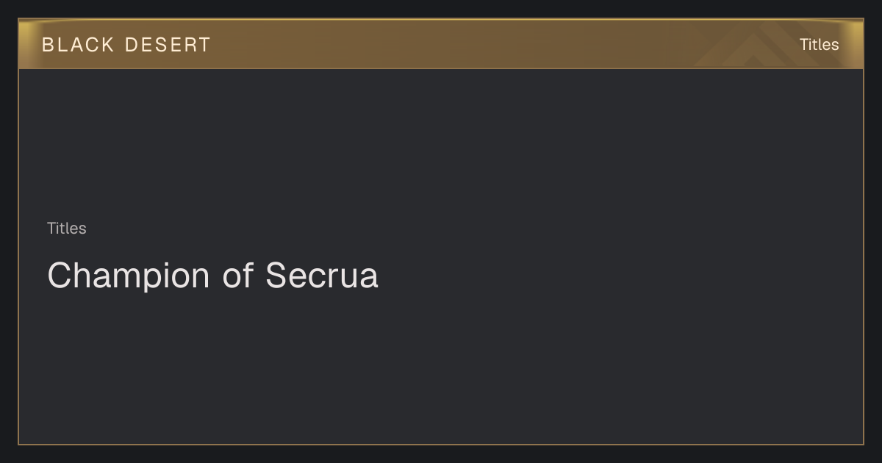Open the Titles link in header
The image size is (882, 463).
(819, 45)
